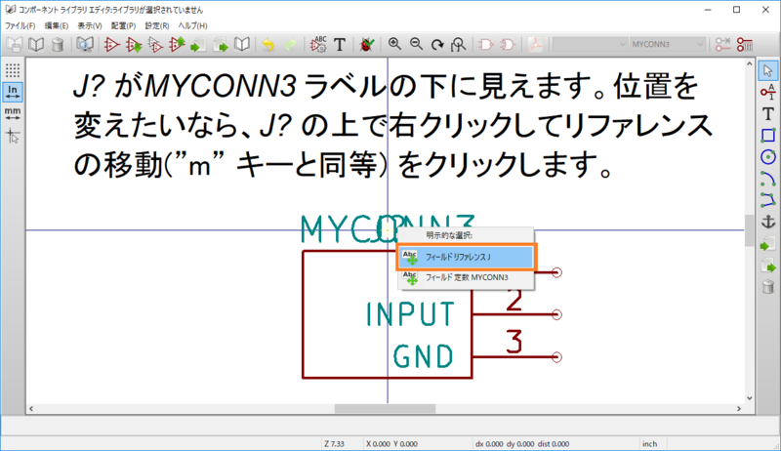Import component icon in top toolbar
Image resolution: width=781 pixels, height=451 pixels.
point(199,45)
